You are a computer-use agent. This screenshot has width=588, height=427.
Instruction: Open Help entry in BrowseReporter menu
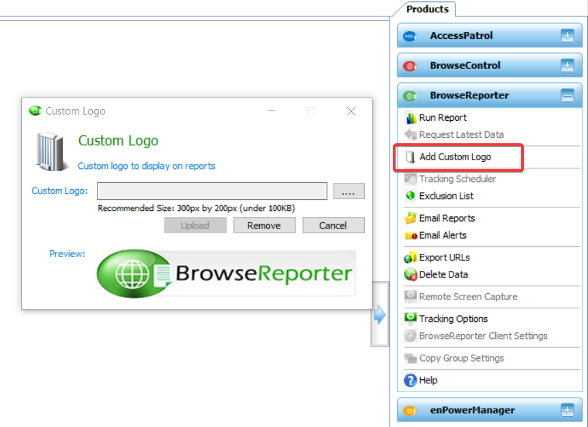[x=428, y=380]
